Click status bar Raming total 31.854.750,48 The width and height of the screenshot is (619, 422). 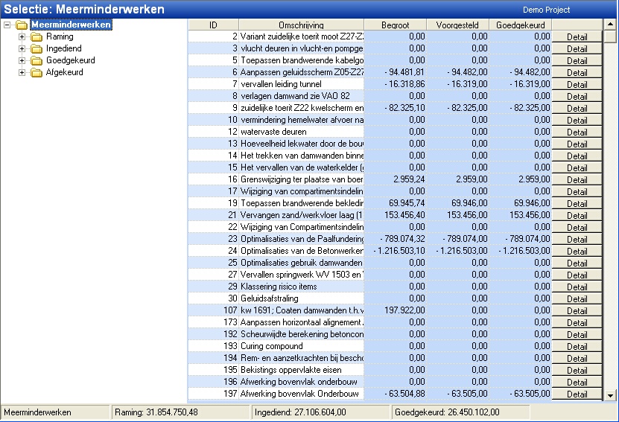click(x=181, y=412)
